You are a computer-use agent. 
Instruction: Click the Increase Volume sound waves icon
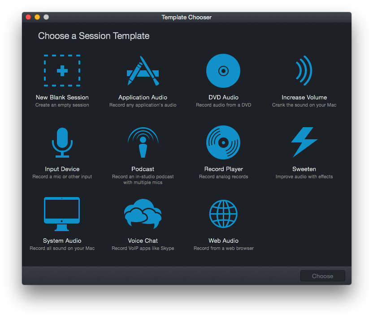304,70
